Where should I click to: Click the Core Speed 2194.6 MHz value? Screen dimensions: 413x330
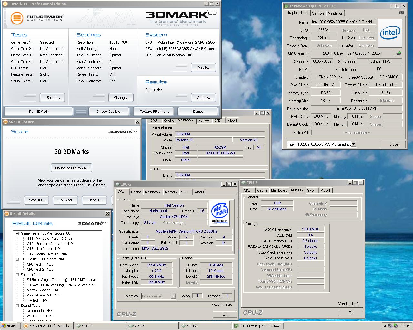click(x=156, y=265)
